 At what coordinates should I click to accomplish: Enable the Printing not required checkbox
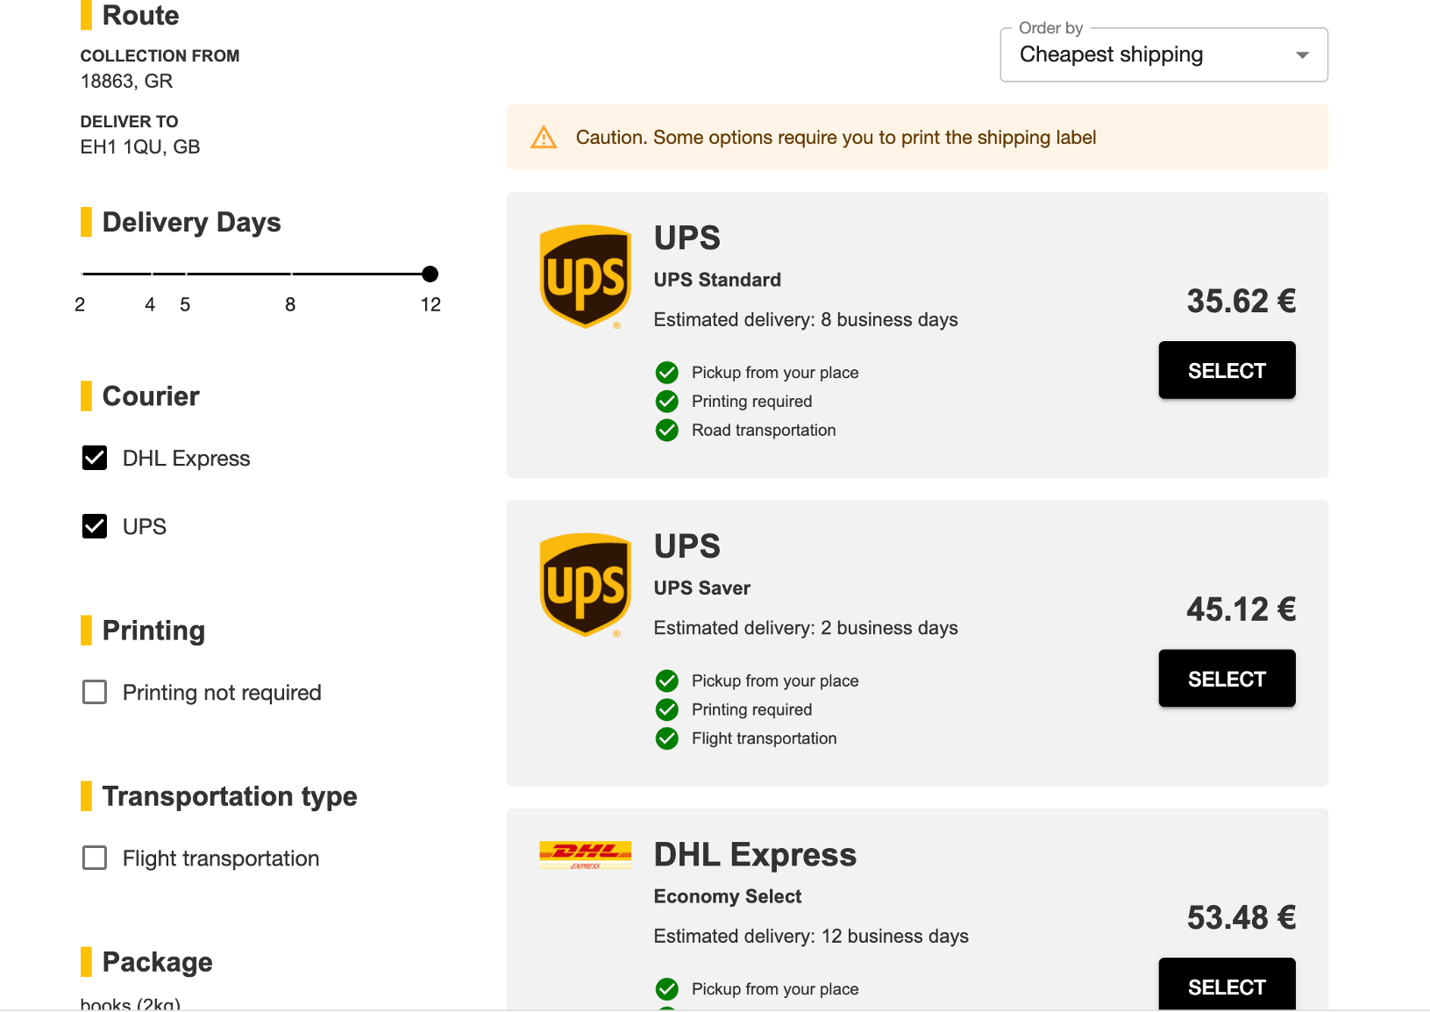pyautogui.click(x=95, y=692)
